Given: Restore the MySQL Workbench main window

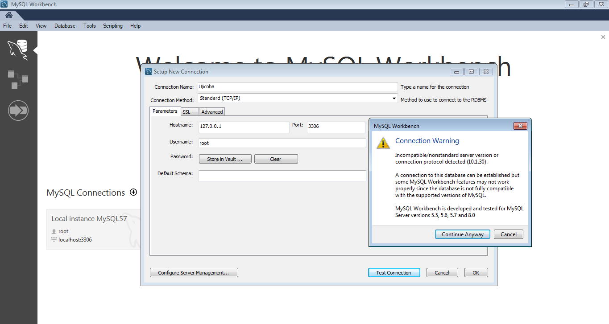Looking at the screenshot, I should [586, 4].
